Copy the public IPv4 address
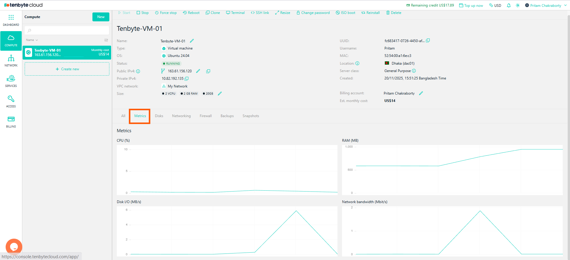This screenshot has width=570, height=260. point(208,71)
